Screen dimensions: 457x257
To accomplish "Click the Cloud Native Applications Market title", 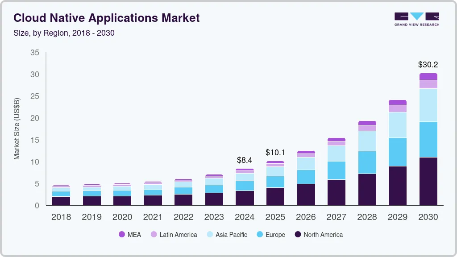I will tap(106, 18).
